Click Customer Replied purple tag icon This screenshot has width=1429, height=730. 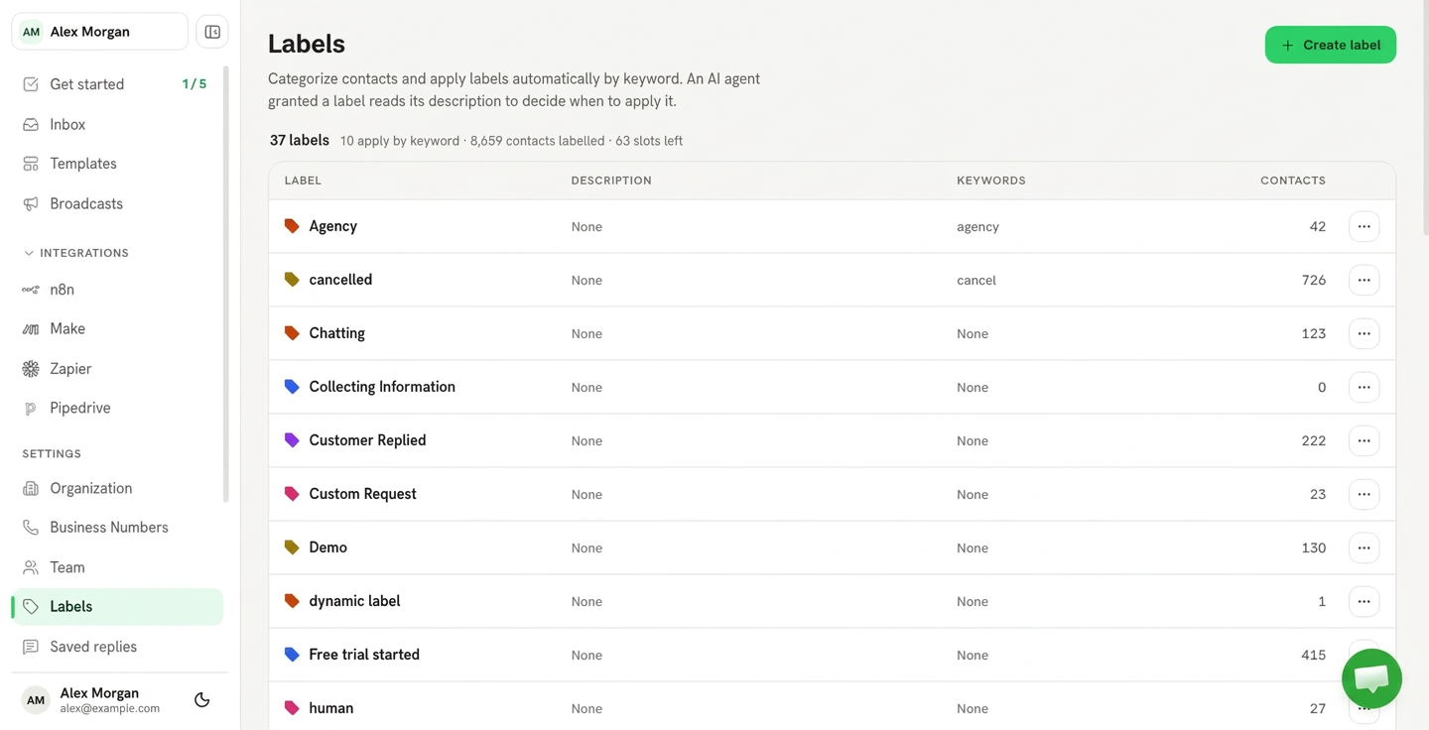[x=292, y=440]
